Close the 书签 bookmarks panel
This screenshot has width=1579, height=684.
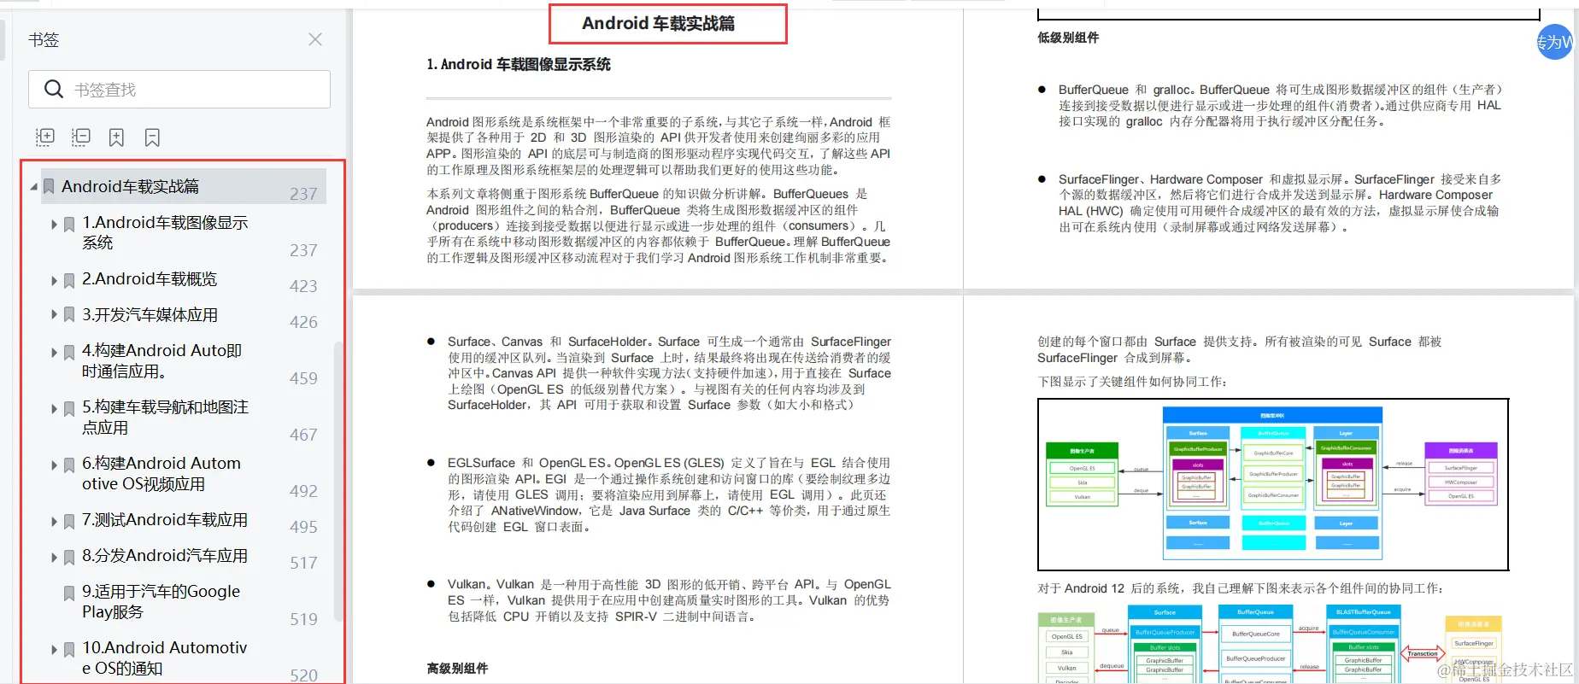coord(315,39)
